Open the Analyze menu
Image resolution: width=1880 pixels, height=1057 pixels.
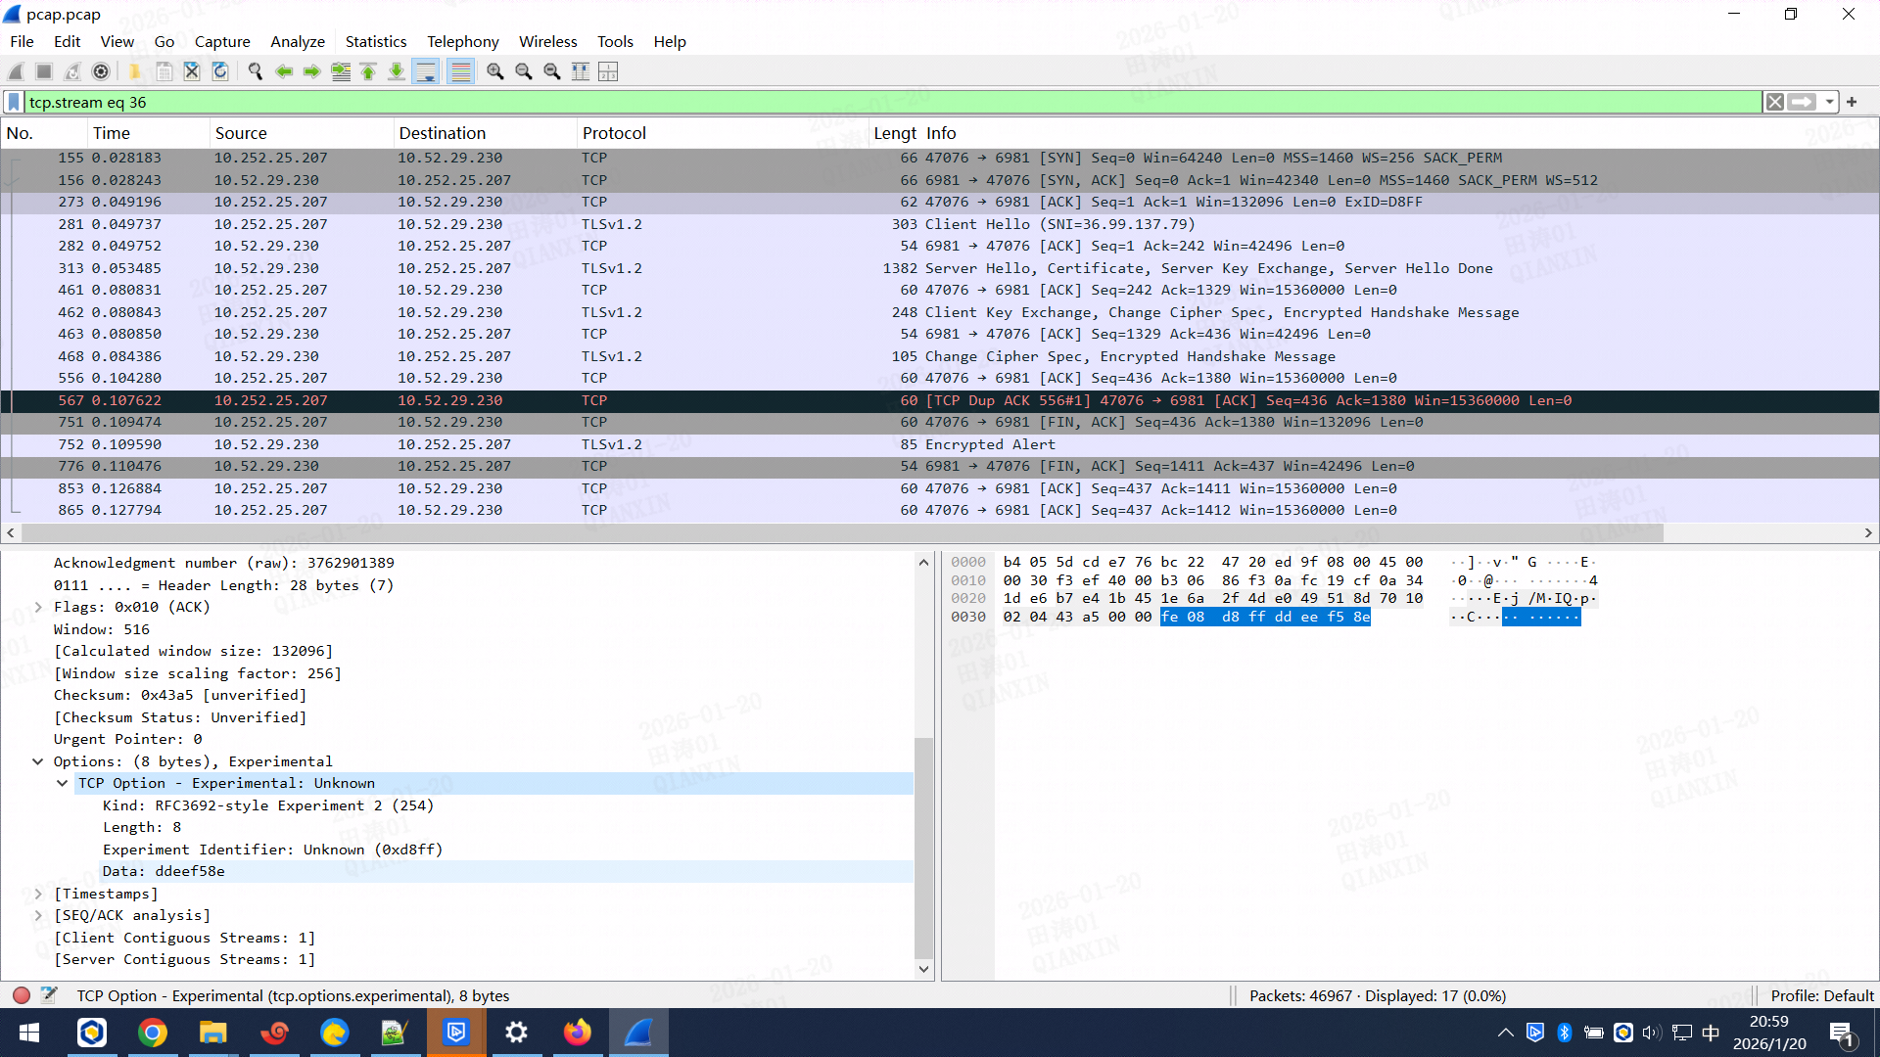tap(297, 41)
